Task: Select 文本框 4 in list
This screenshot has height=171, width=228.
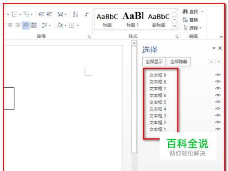Action: coord(158,109)
